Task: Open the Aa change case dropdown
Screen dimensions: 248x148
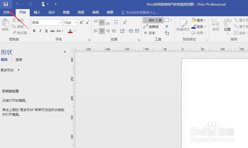Action: [x=60, y=31]
